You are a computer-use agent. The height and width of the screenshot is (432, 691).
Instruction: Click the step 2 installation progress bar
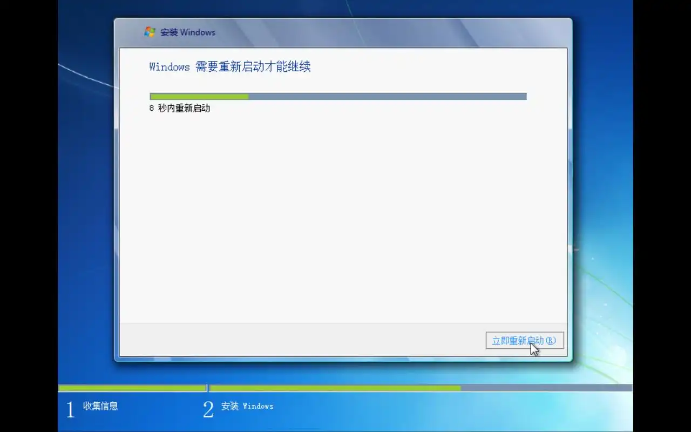click(x=421, y=388)
